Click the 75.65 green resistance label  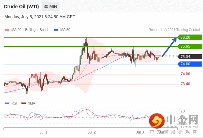(190, 46)
